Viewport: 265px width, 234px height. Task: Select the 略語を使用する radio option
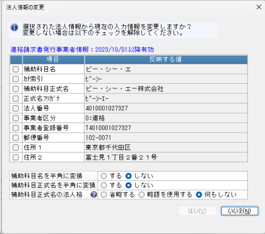(x=141, y=195)
